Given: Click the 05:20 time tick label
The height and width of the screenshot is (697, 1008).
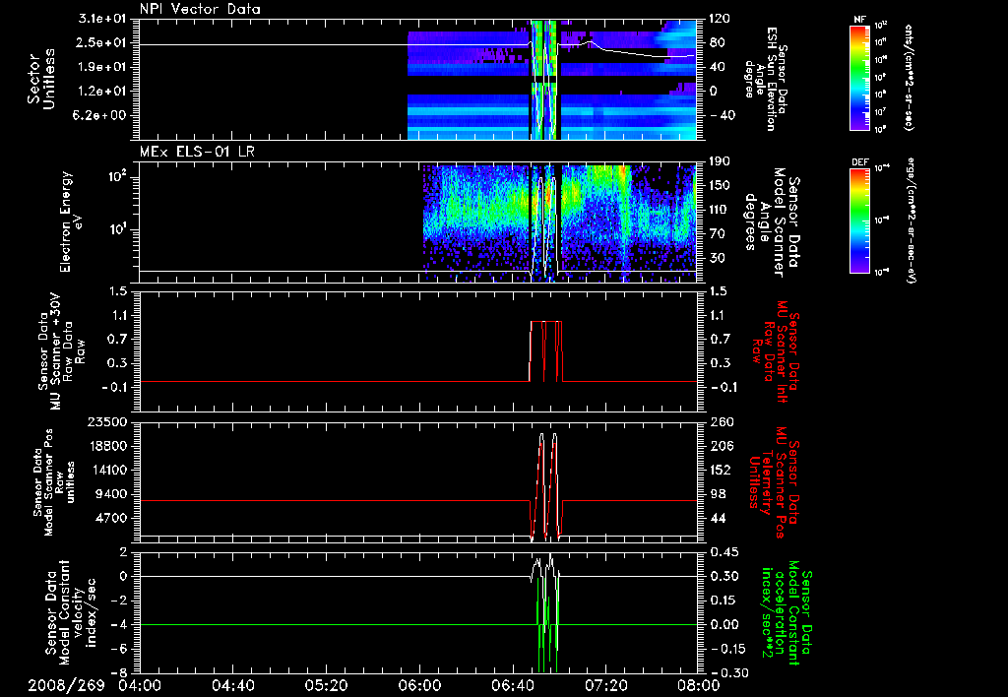Looking at the screenshot, I should tap(326, 685).
